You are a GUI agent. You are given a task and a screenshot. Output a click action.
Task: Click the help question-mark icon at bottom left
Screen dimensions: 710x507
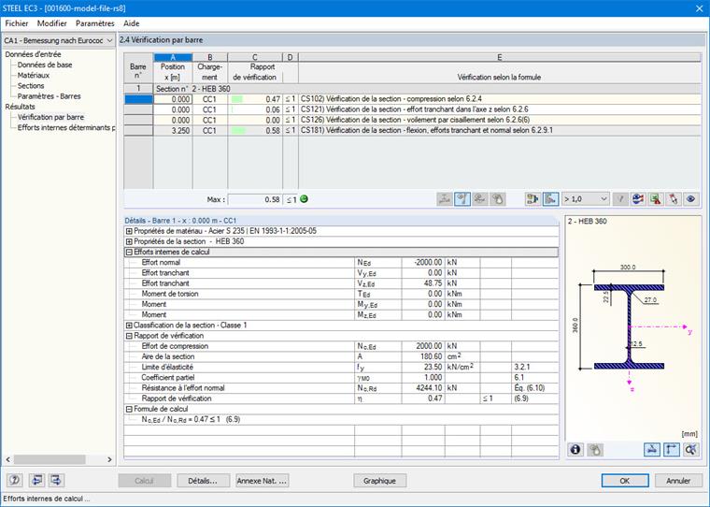15,480
